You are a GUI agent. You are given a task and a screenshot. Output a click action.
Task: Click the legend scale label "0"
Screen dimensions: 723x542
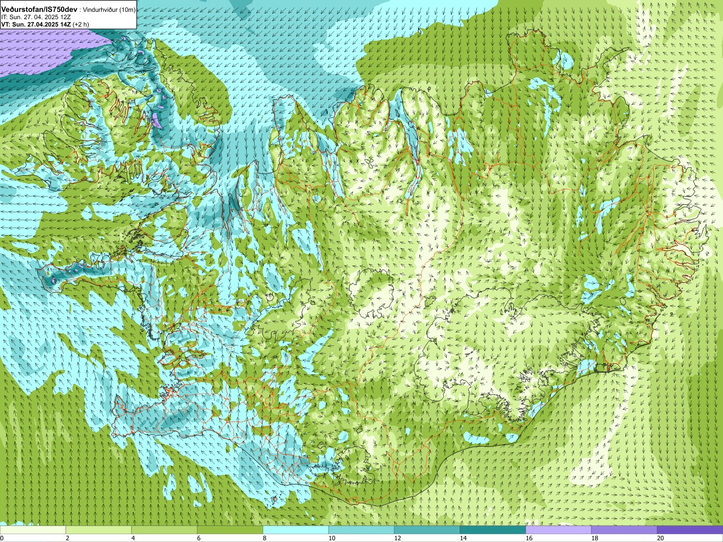(x=2, y=538)
